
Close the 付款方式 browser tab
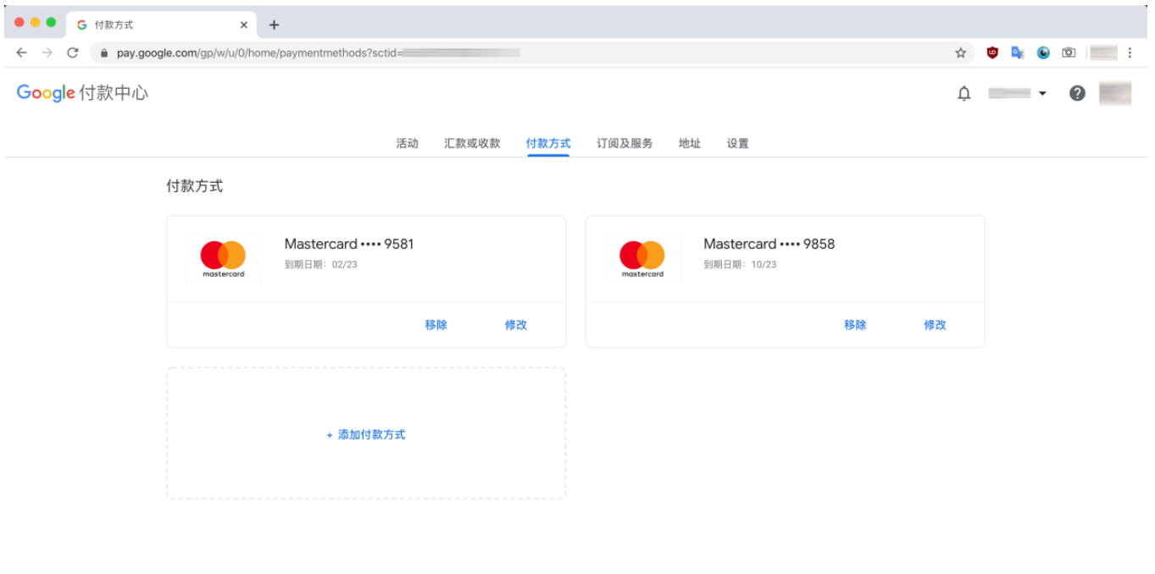(244, 25)
